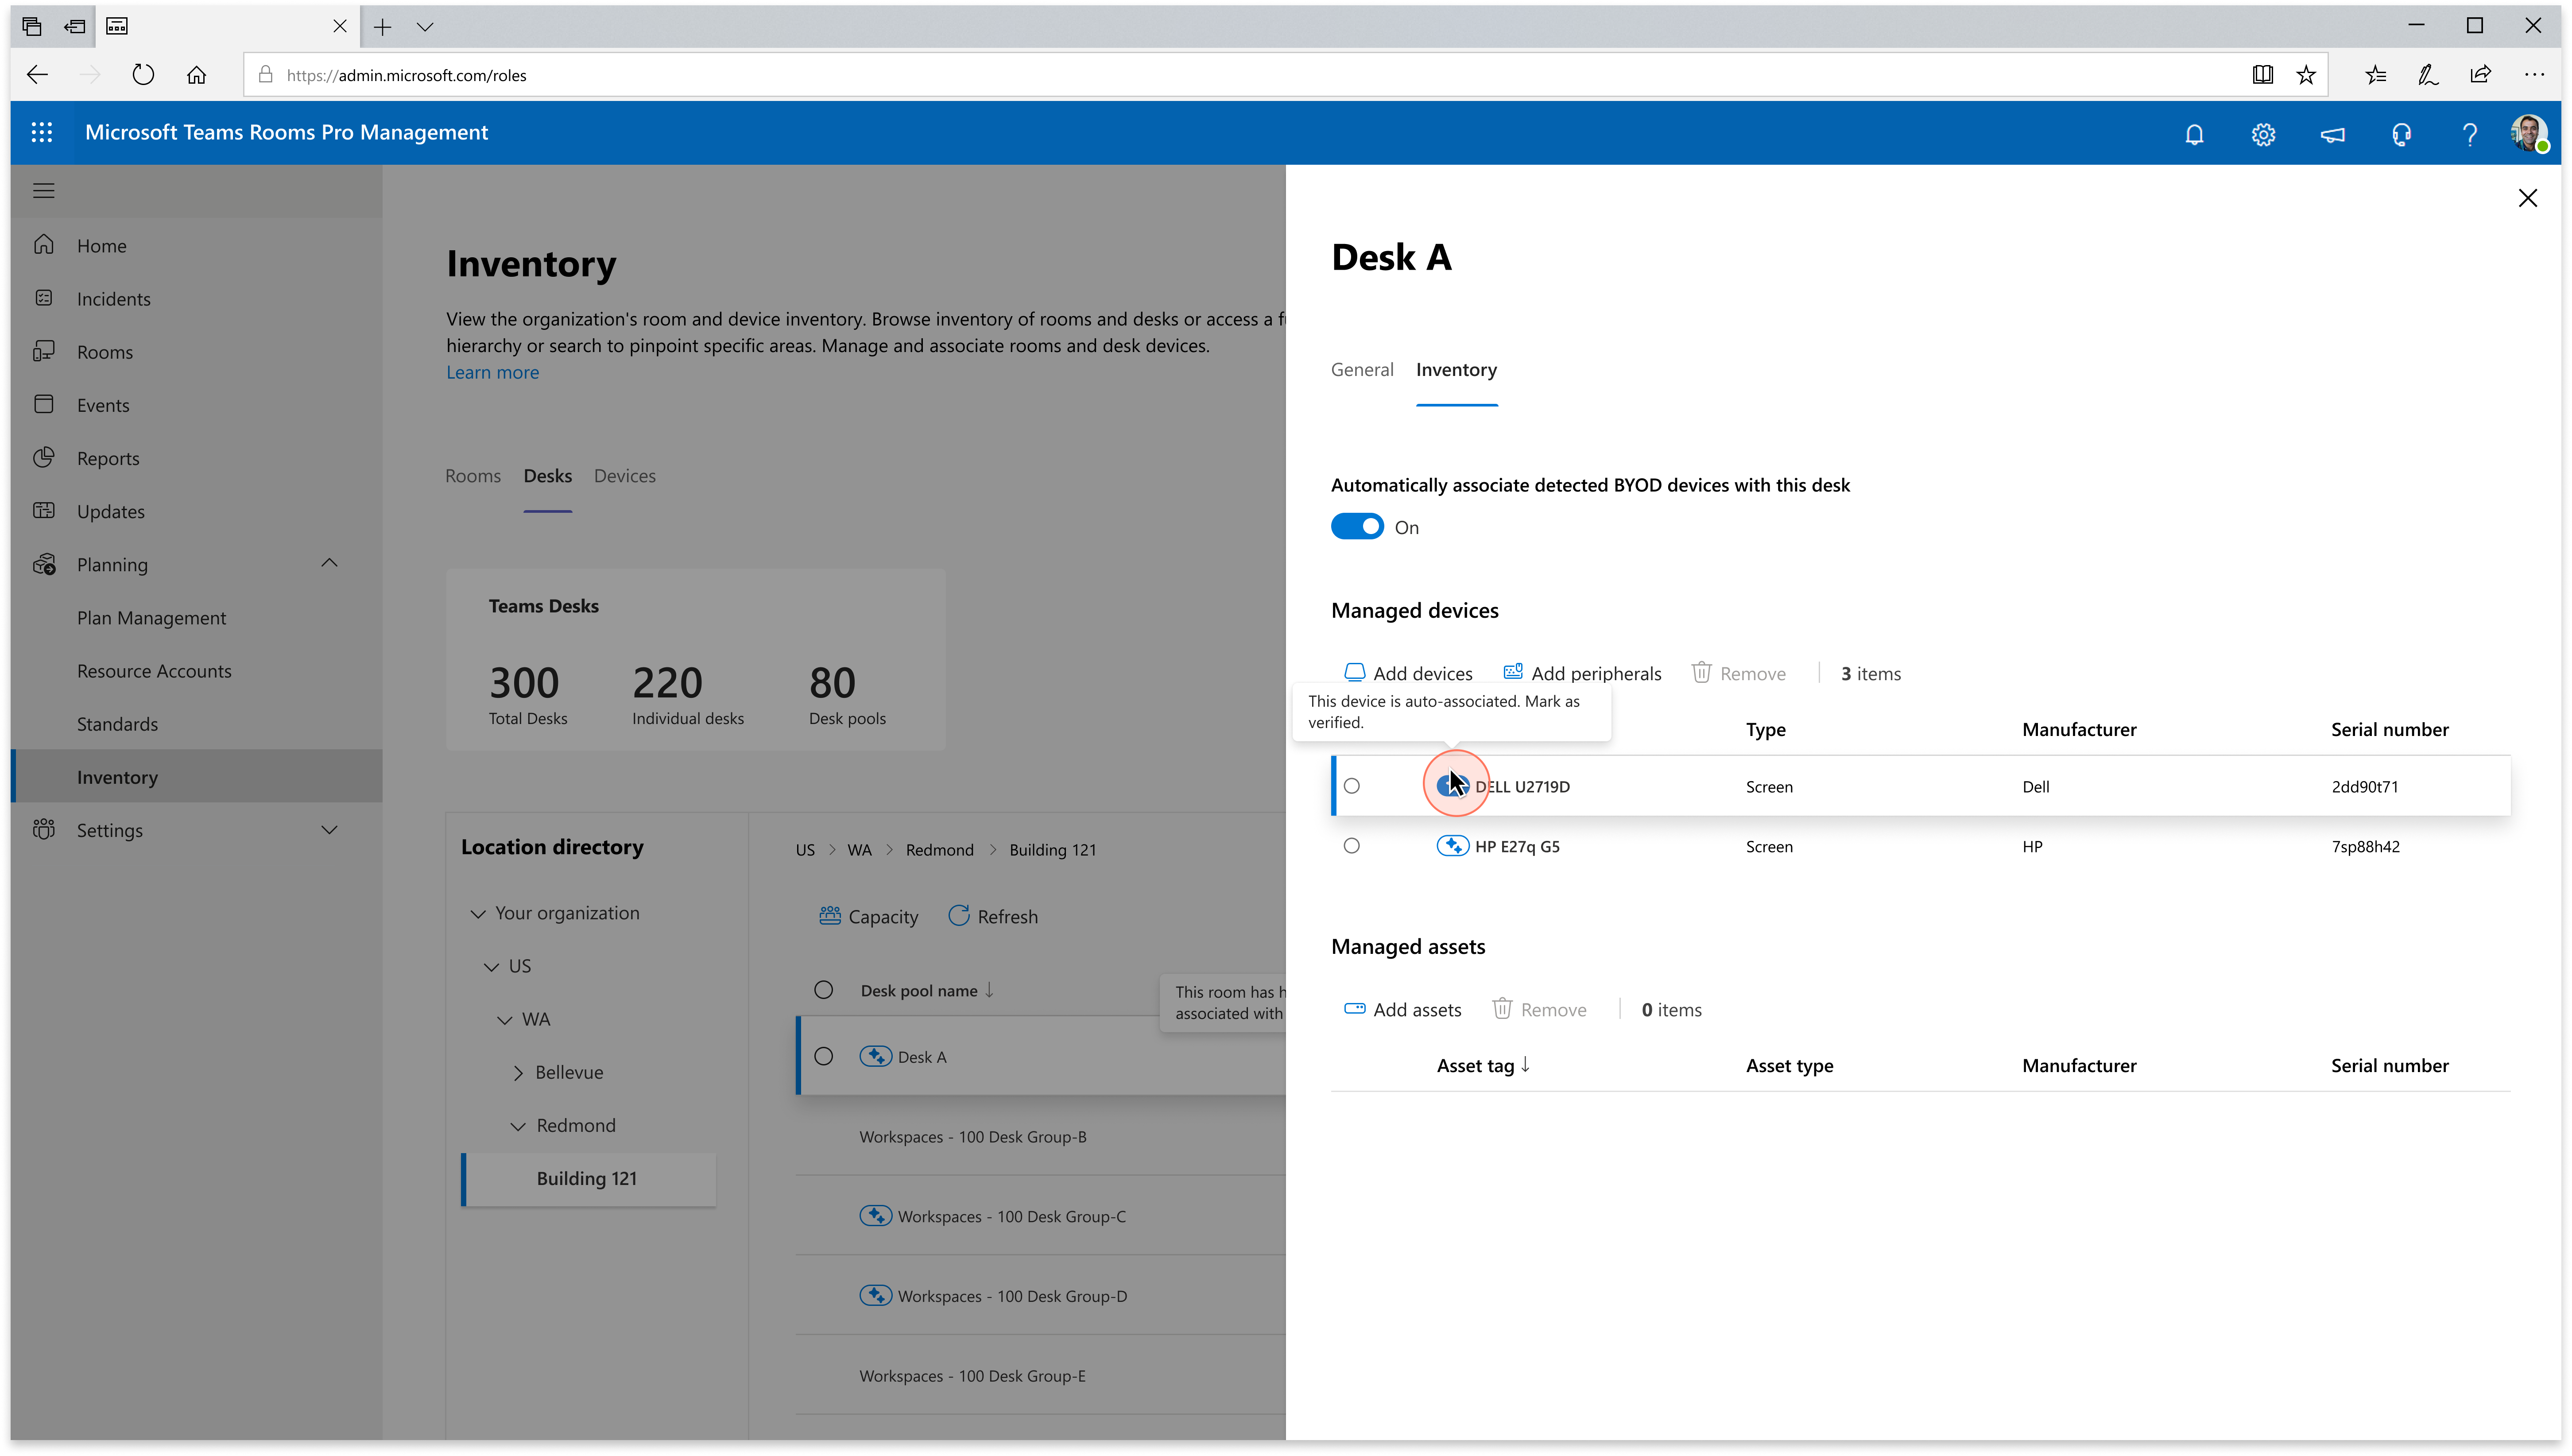This screenshot has height=1456, width=2572.
Task: Click the auto-associated icon beside Desk A row
Action: [x=875, y=1056]
